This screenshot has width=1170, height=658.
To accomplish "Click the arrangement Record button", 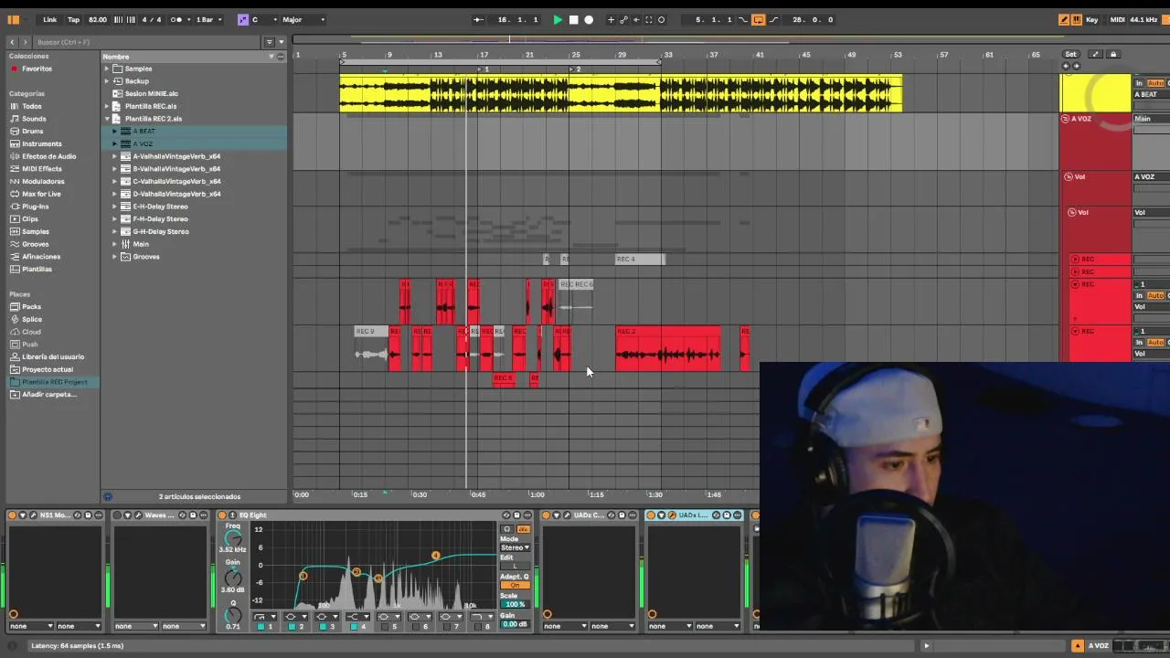I will tap(589, 19).
